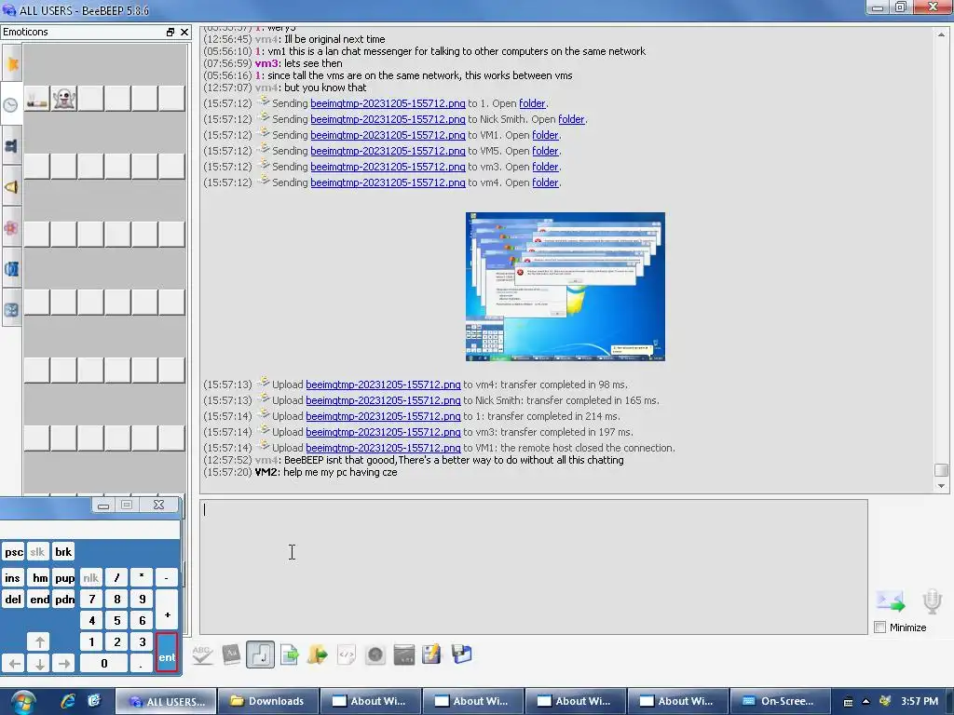
Task: Open the bell objects emoticons tab
Action: (11, 187)
